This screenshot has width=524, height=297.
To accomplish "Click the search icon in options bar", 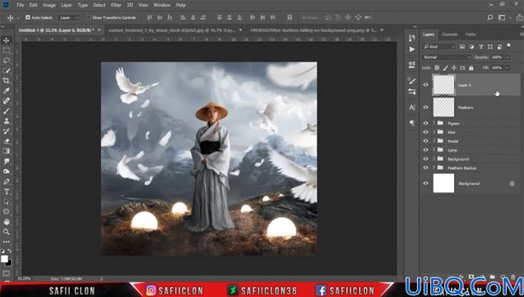I will click(x=490, y=17).
